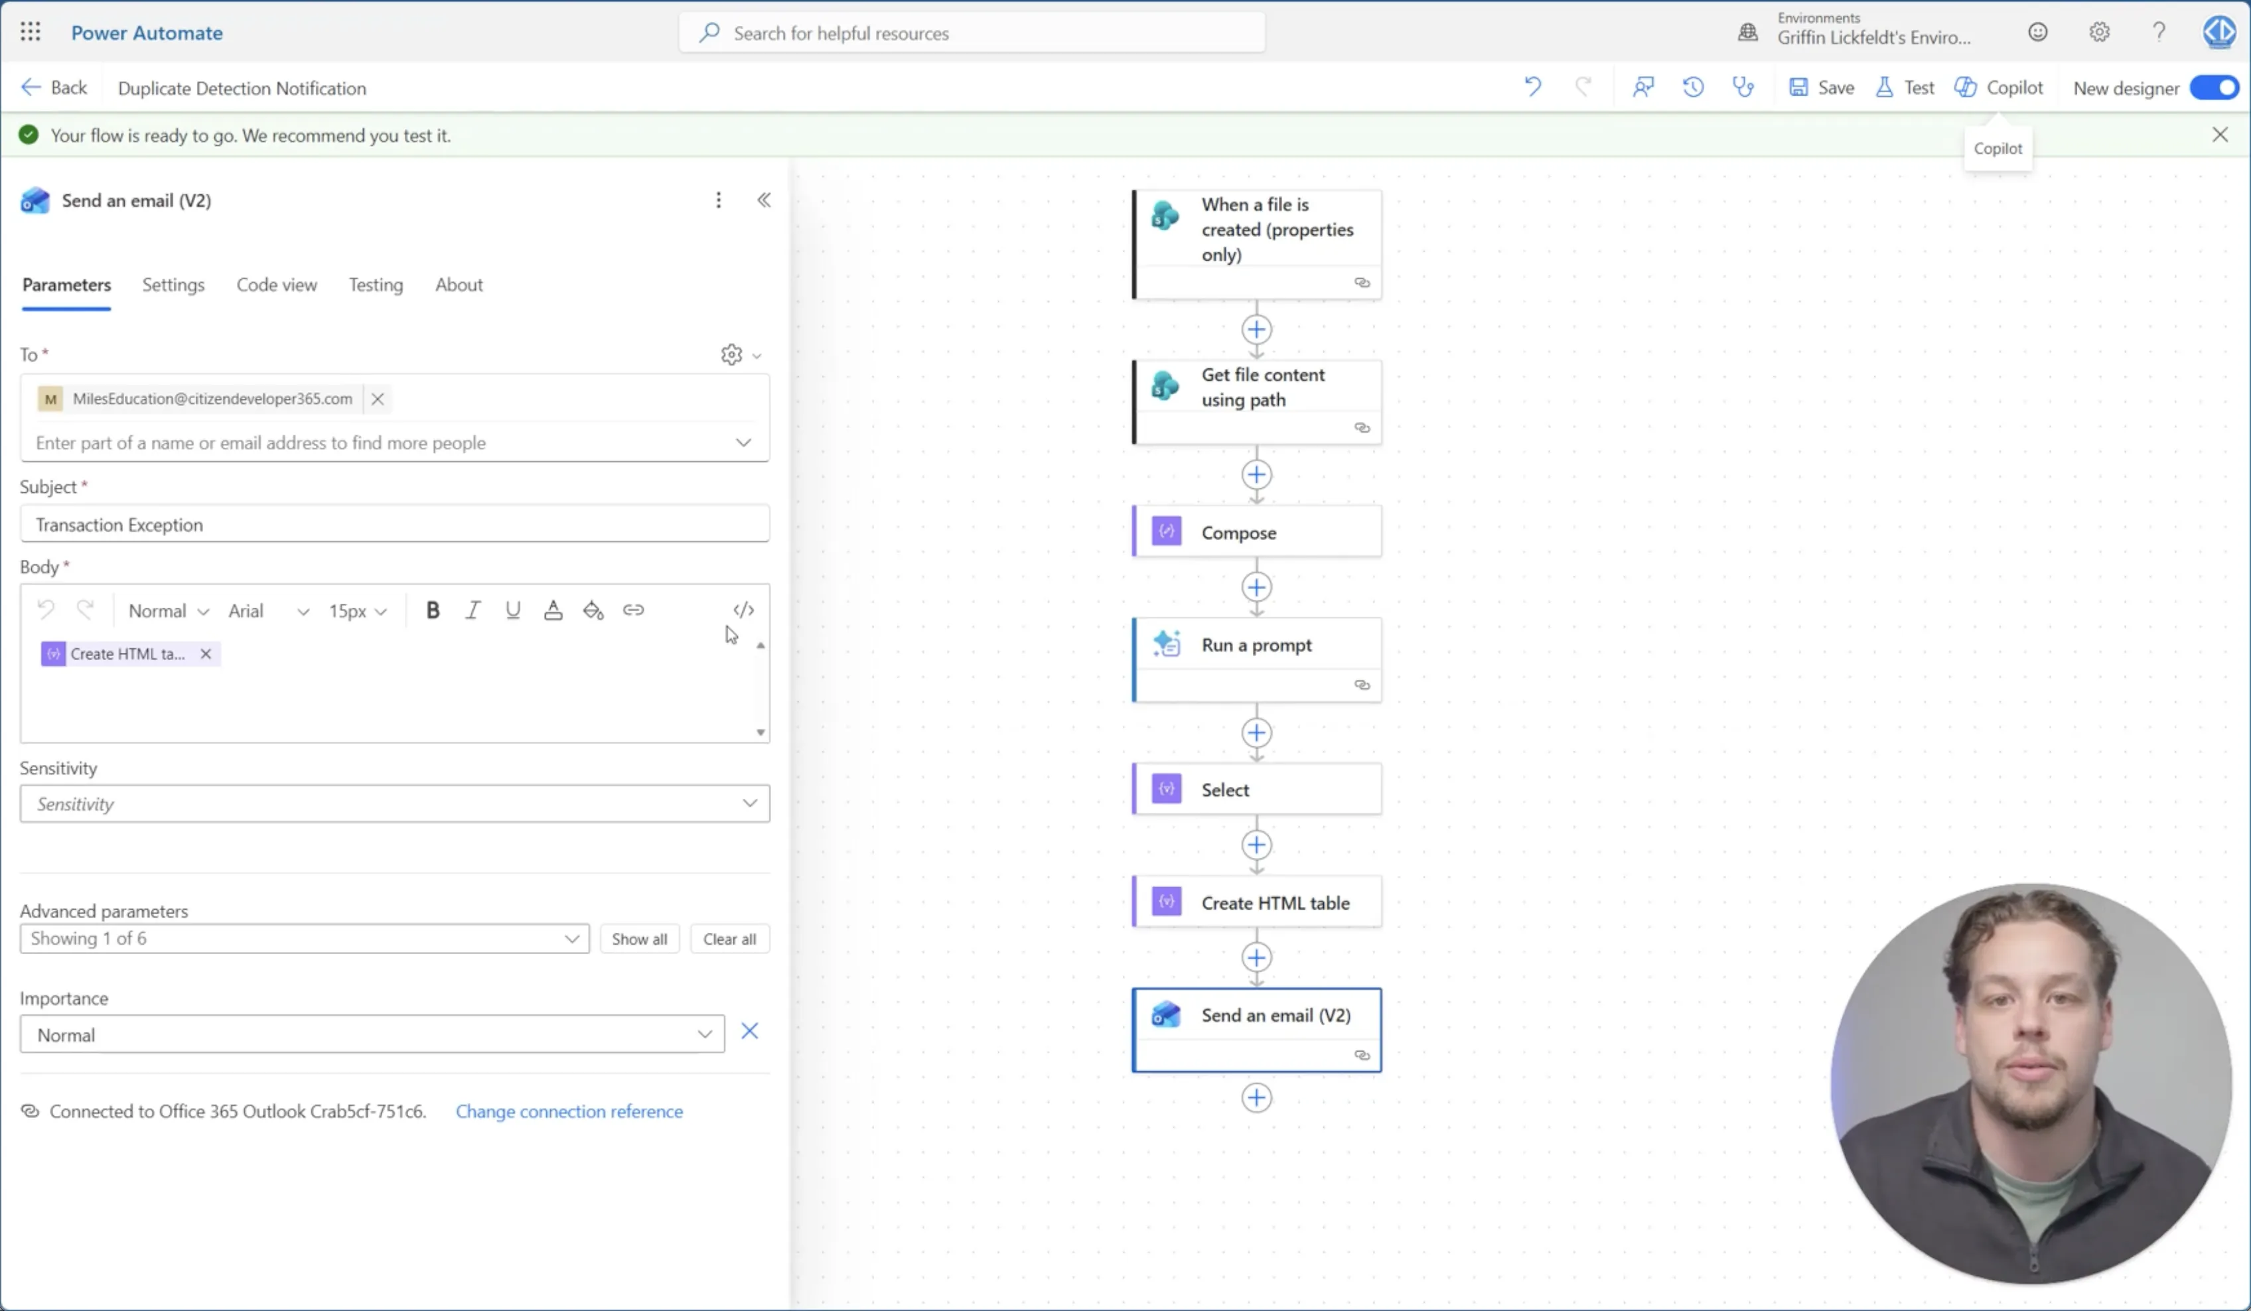Screen dimensions: 2251x1311
Task: Click the Test flask button
Action: point(1905,88)
